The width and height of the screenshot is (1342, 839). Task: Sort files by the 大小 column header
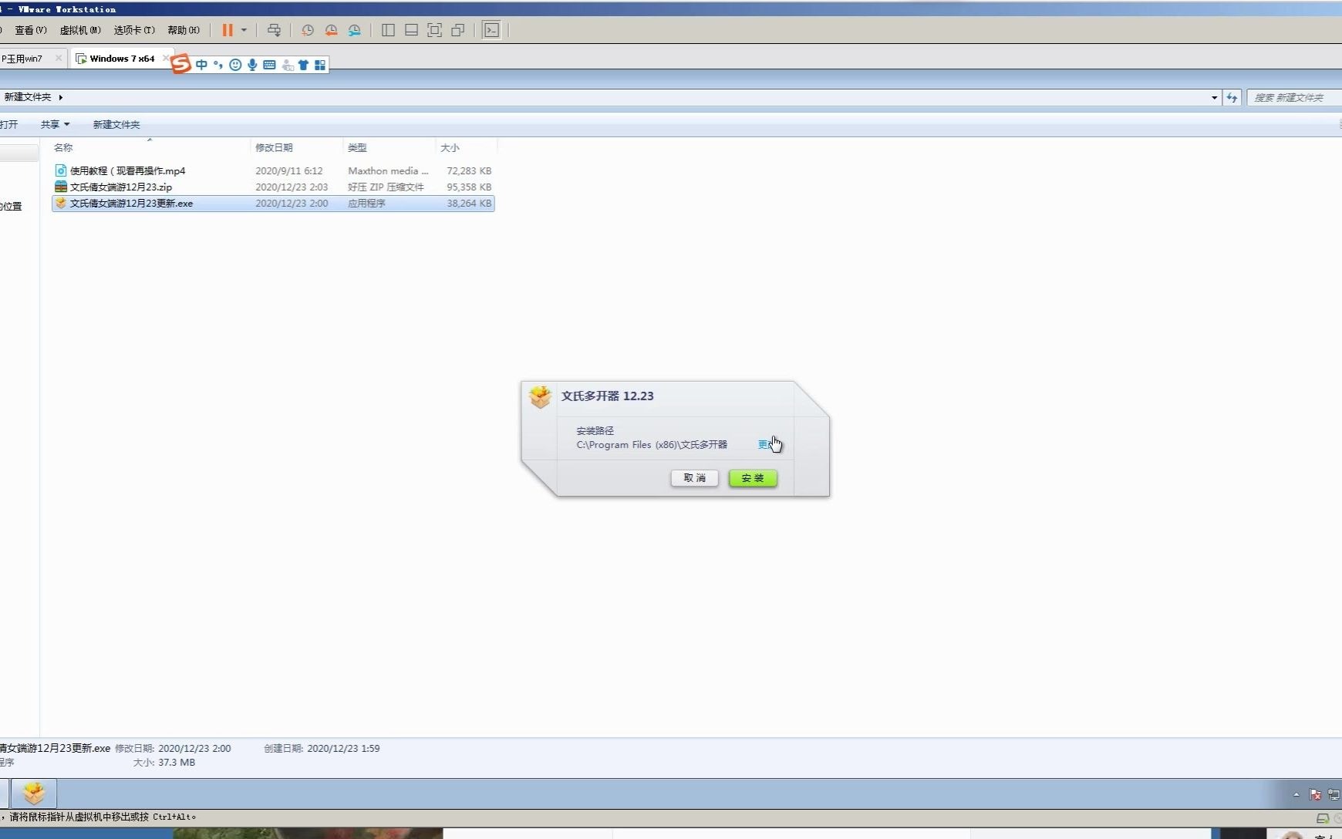pos(467,147)
